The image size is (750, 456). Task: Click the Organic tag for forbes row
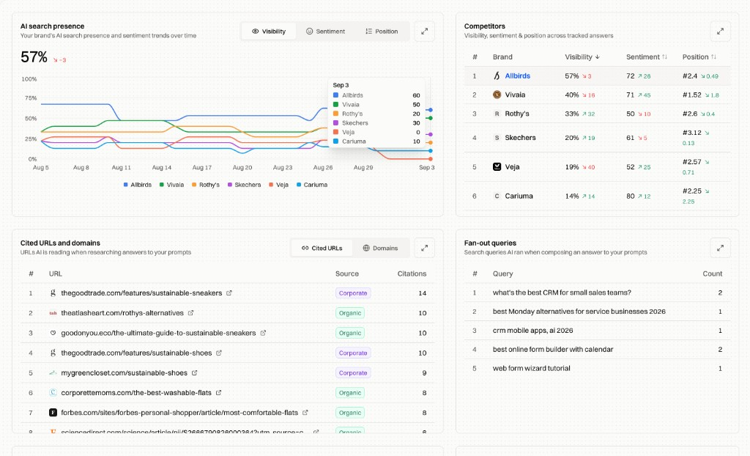point(350,413)
